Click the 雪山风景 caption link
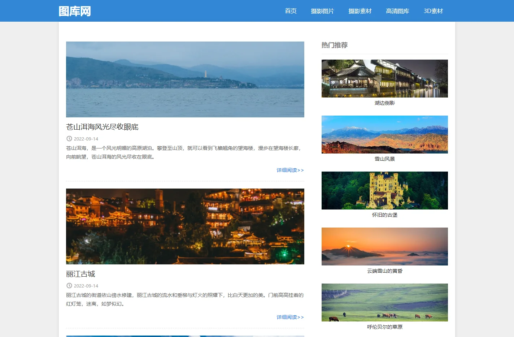Viewport: 514px width, 337px height. pyautogui.click(x=385, y=159)
